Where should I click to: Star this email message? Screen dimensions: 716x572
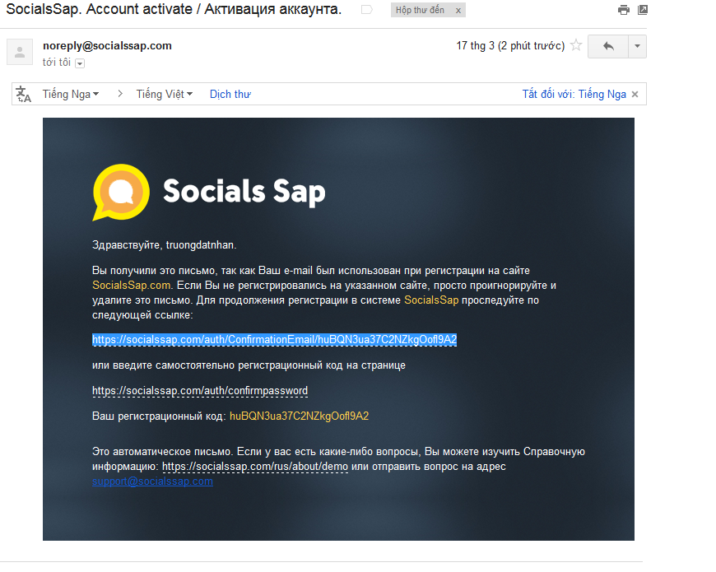coord(576,45)
